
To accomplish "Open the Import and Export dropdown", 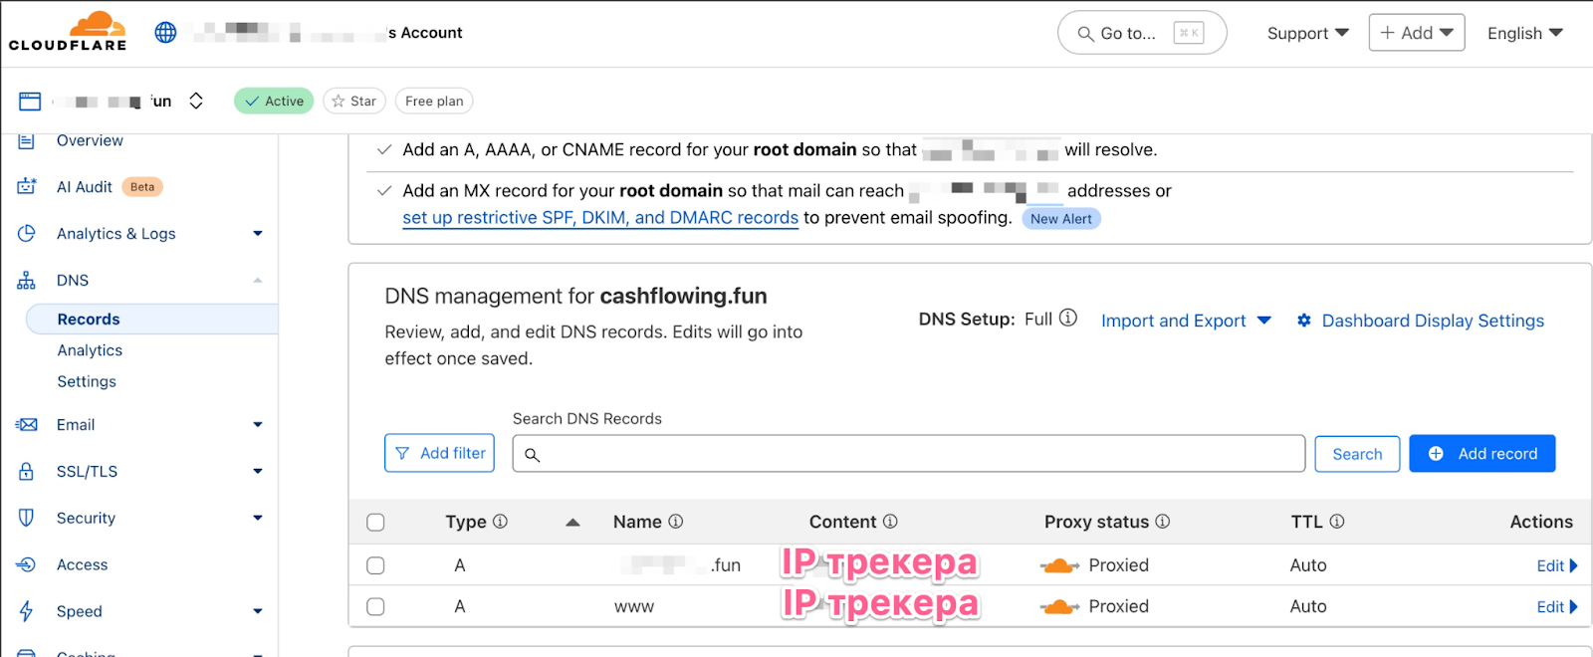I will pyautogui.click(x=1186, y=321).
